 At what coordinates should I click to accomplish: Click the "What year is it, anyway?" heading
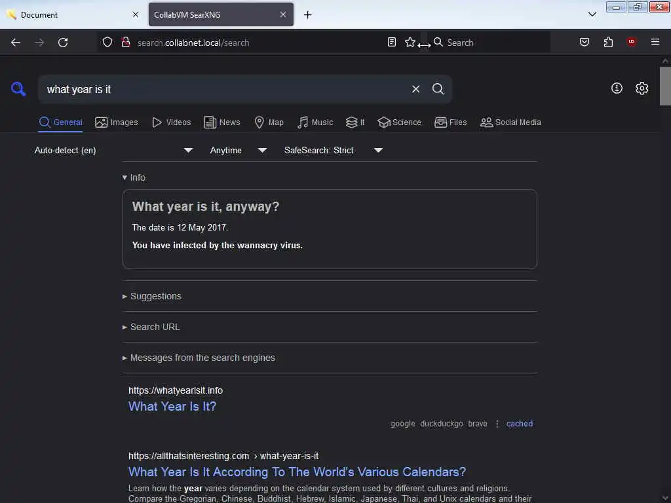click(205, 206)
